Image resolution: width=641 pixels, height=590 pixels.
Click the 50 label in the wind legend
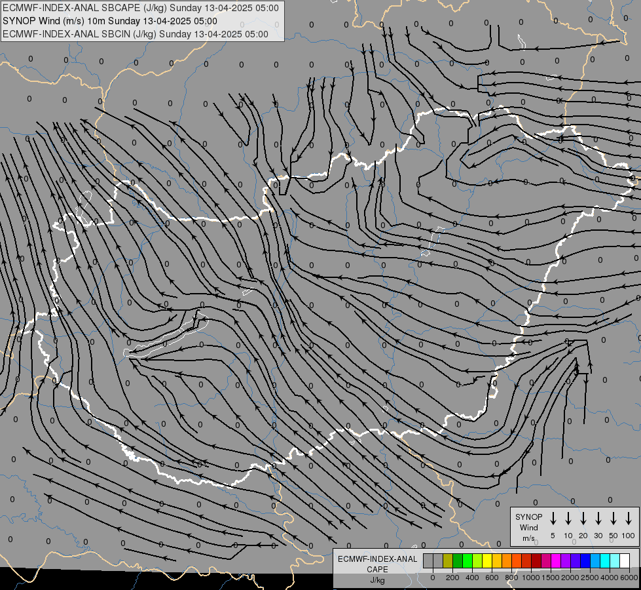click(x=614, y=536)
